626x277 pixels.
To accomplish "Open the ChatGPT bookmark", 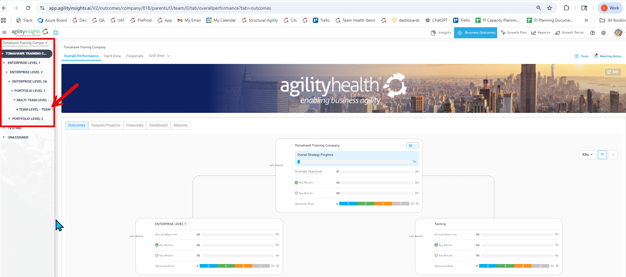I will [x=436, y=20].
